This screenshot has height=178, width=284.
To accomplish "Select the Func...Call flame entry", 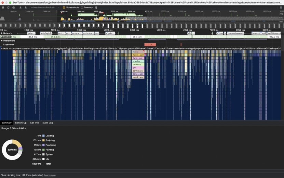I will click(x=138, y=55).
